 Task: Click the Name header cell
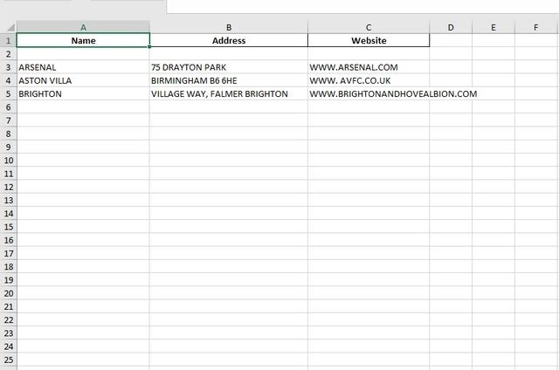click(x=83, y=40)
